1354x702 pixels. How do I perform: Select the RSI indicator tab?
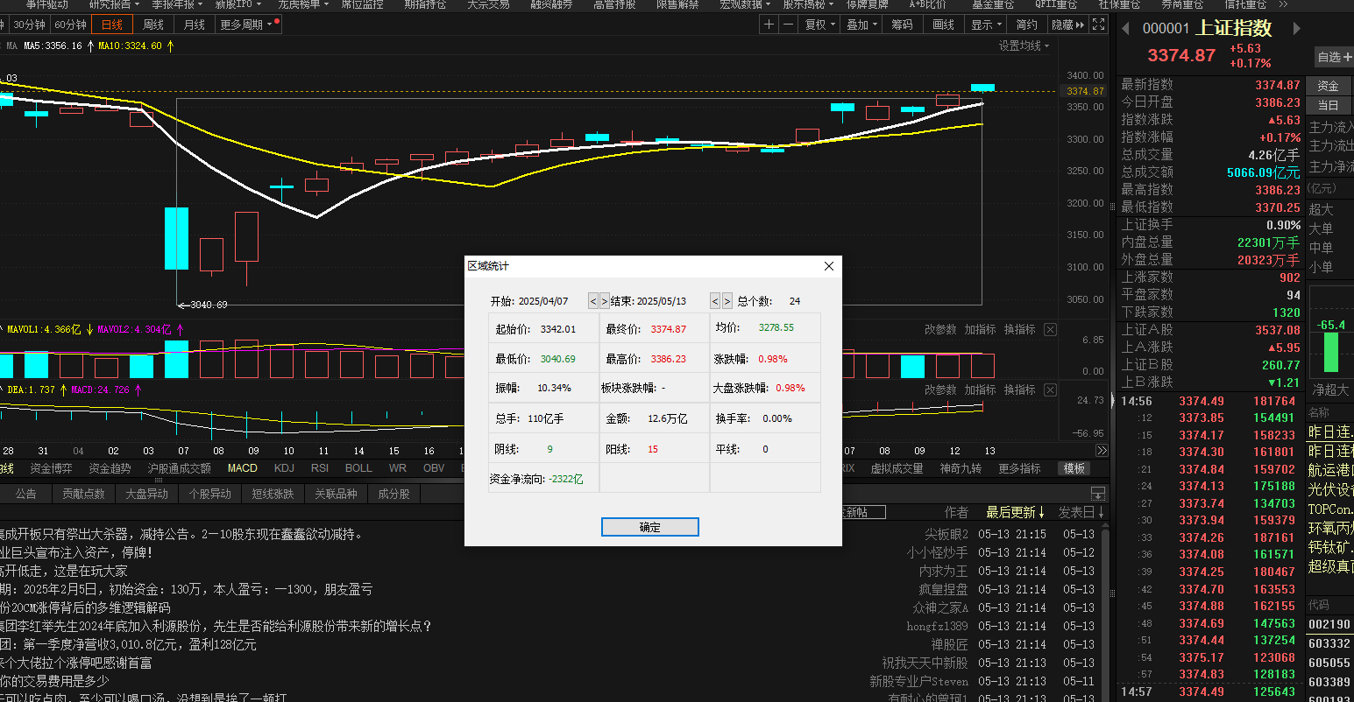point(320,468)
